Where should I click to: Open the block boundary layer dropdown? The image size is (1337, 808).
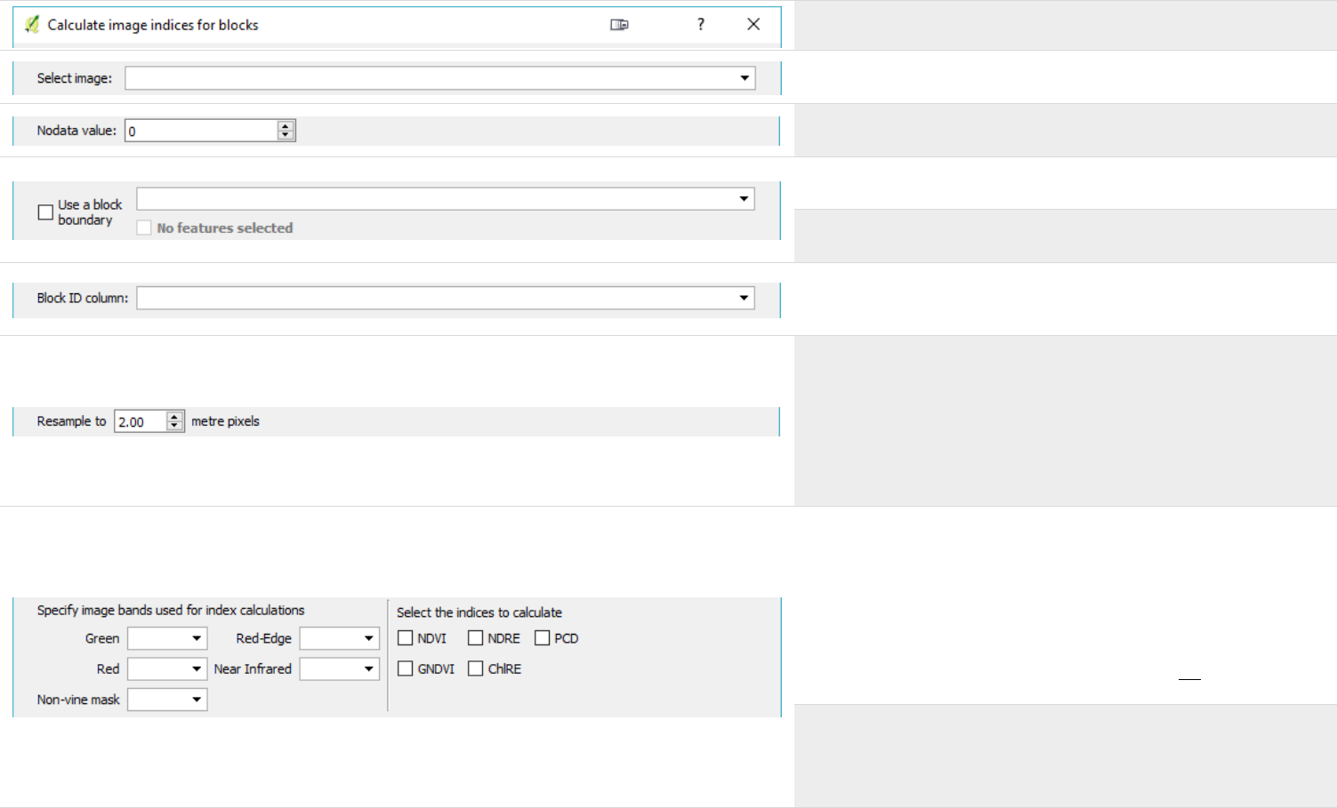click(445, 199)
